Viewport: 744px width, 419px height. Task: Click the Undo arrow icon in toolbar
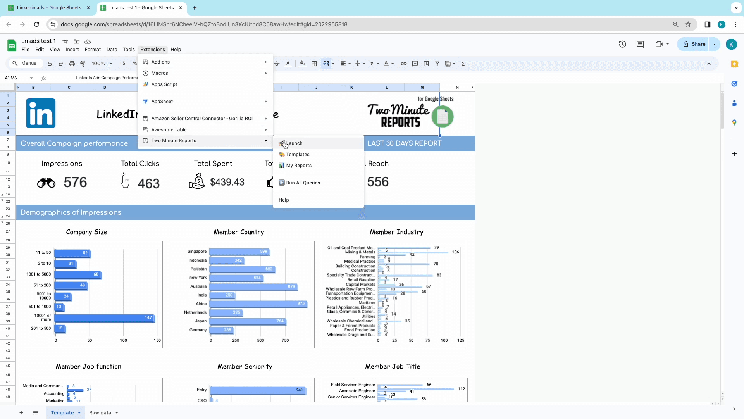49,63
